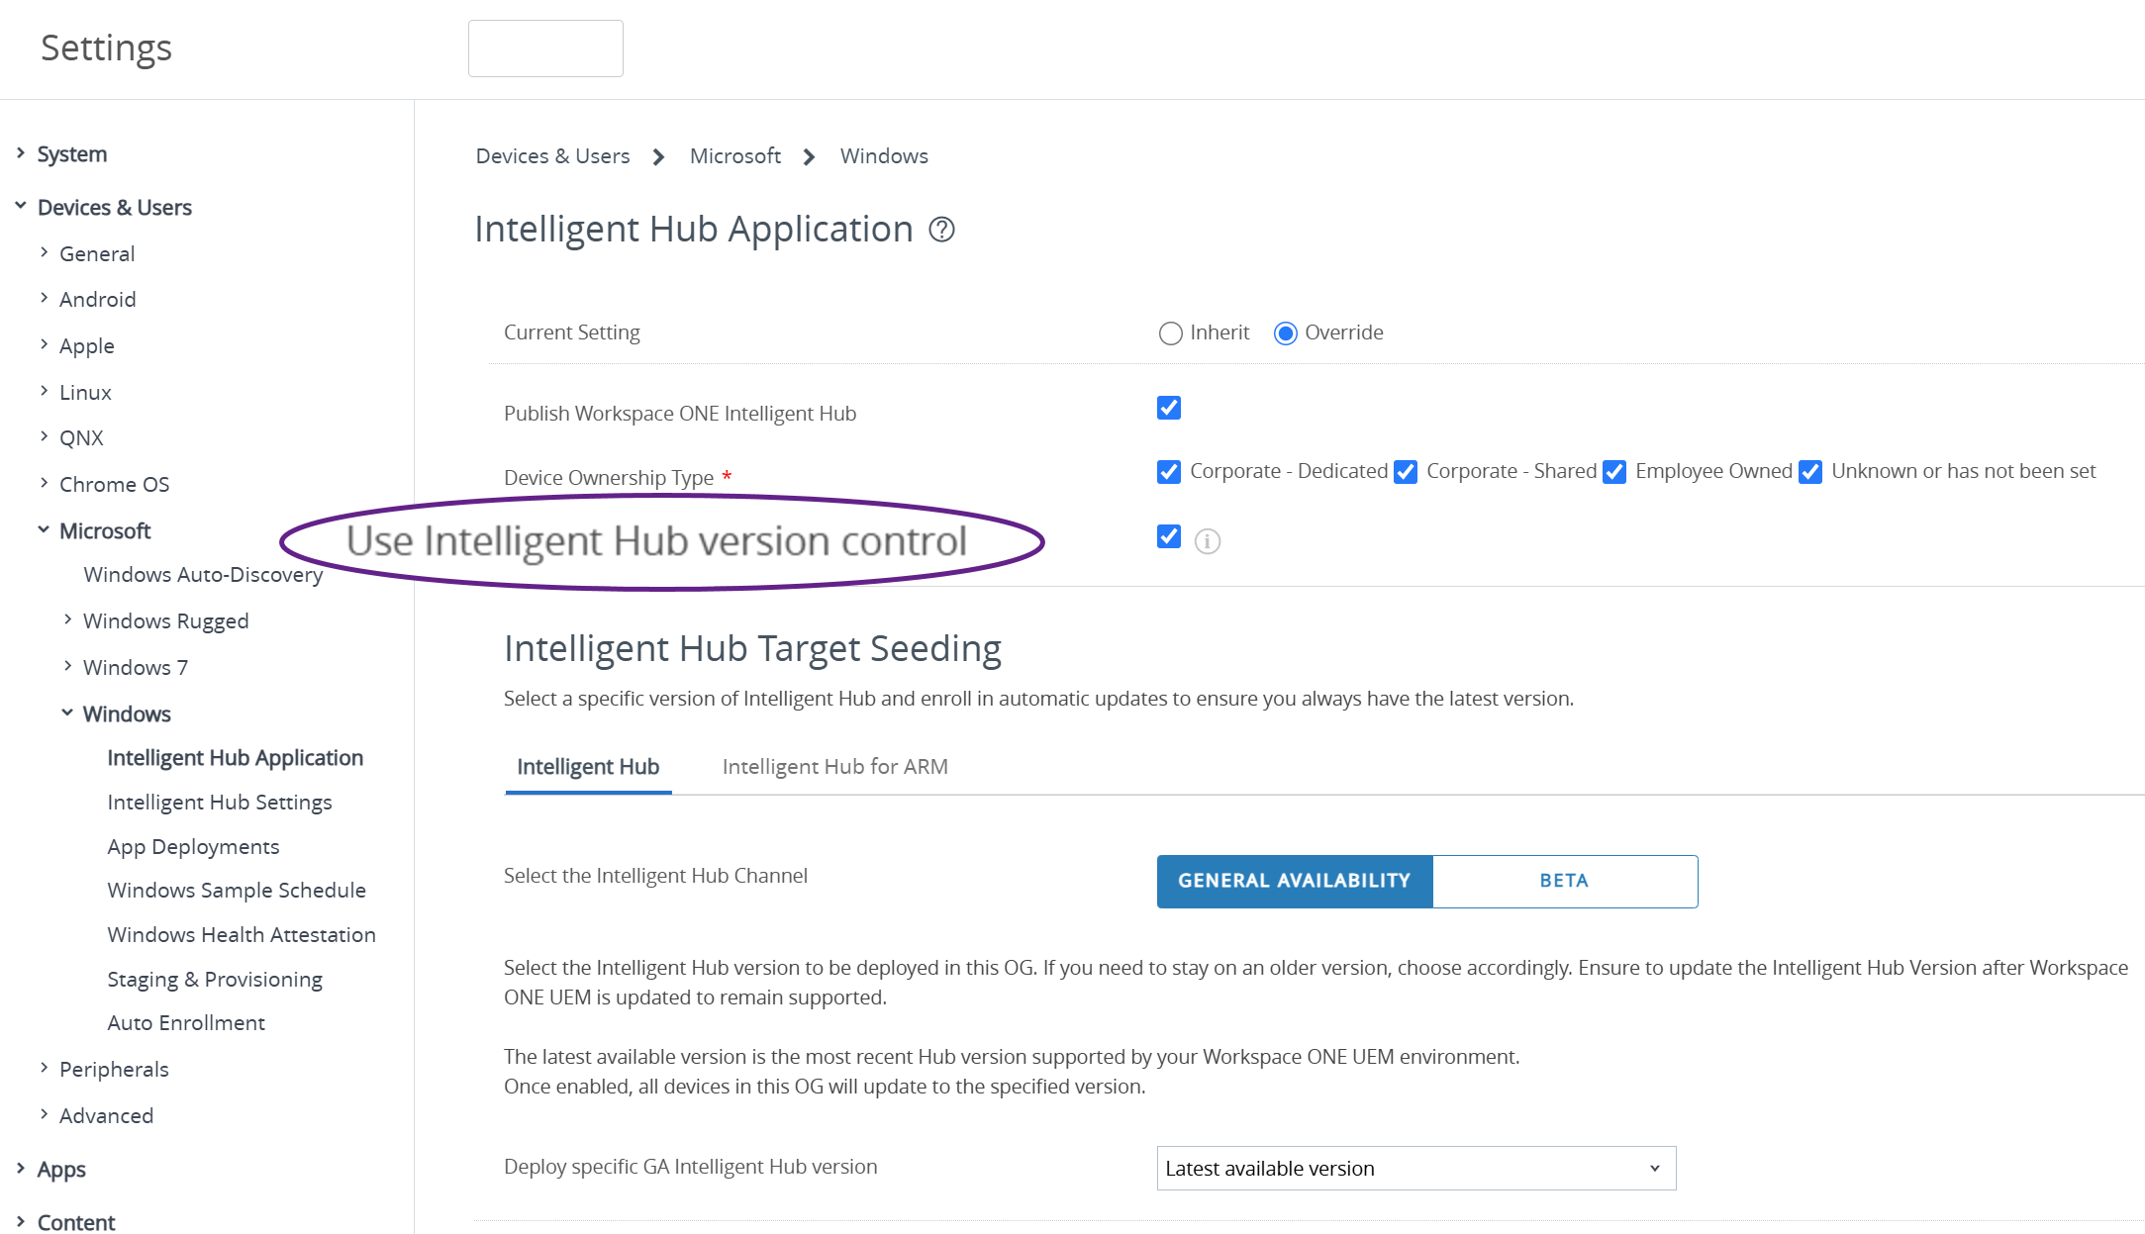The height and width of the screenshot is (1234, 2145).
Task: Click the empty search field beside Settings
Action: (x=545, y=47)
